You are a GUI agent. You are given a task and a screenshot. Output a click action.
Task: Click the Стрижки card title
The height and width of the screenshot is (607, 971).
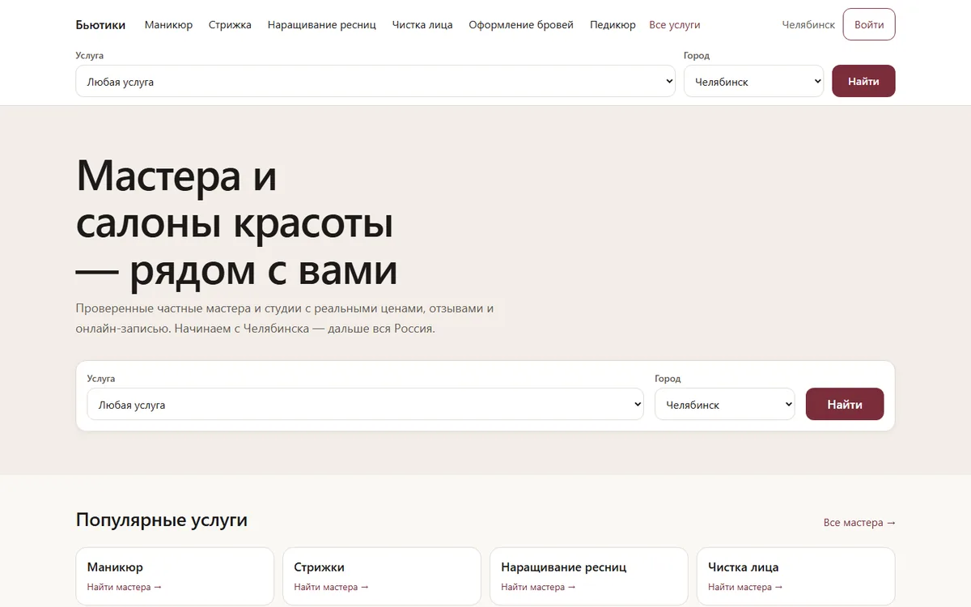pos(320,567)
